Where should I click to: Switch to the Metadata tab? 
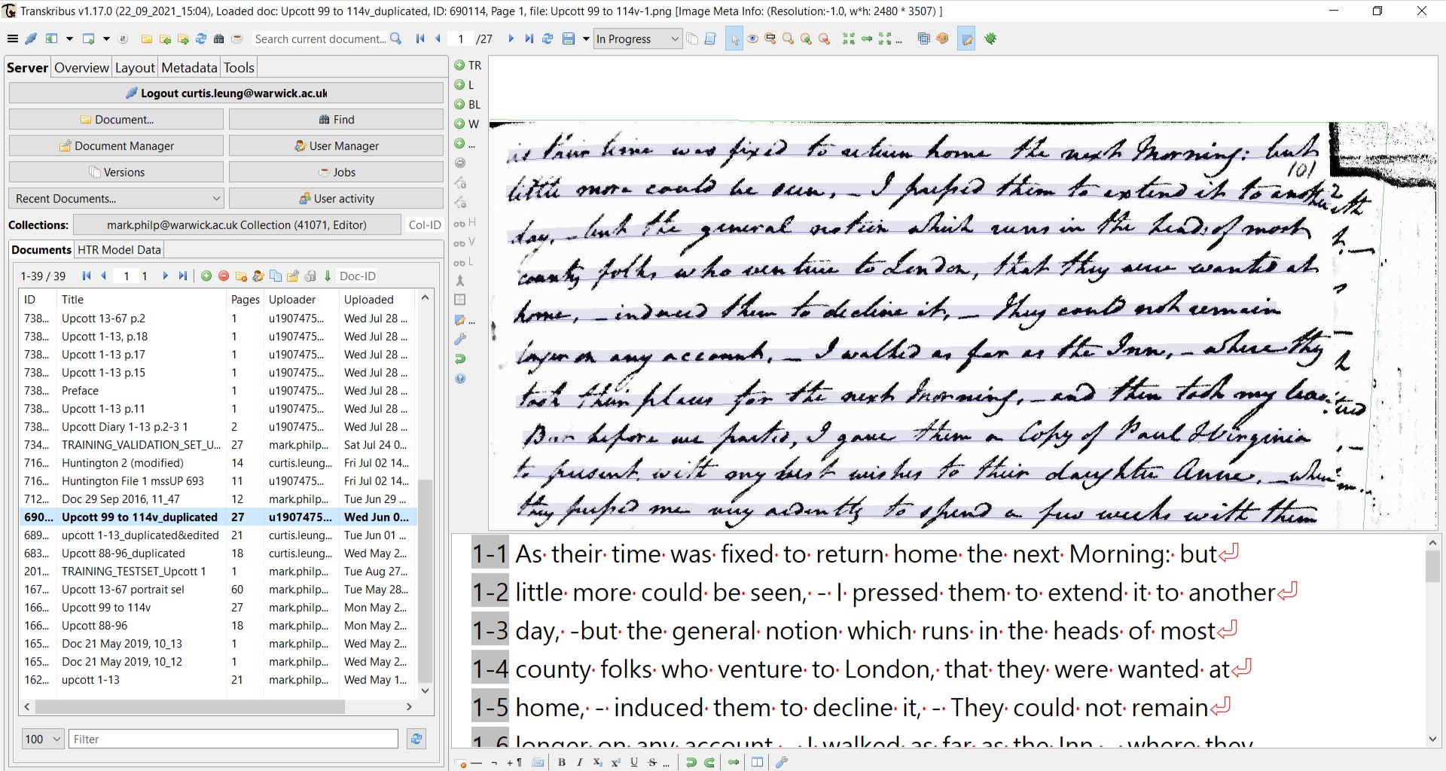(188, 68)
